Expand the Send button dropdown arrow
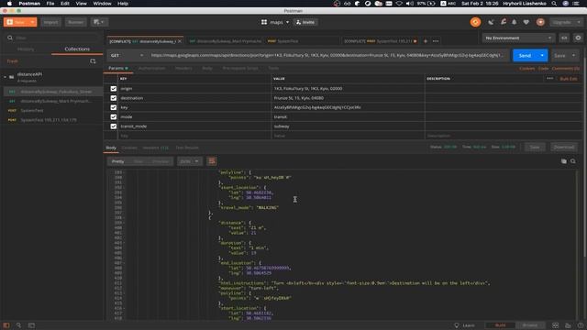 (542, 55)
